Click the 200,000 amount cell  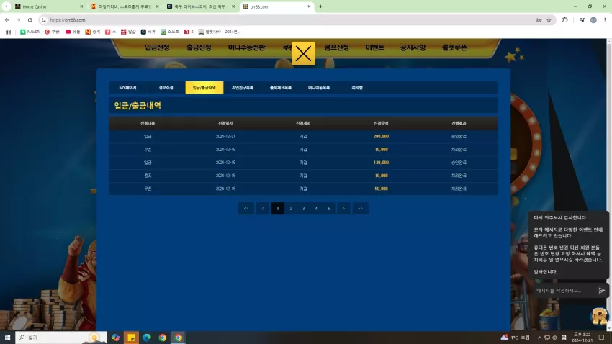click(x=381, y=137)
